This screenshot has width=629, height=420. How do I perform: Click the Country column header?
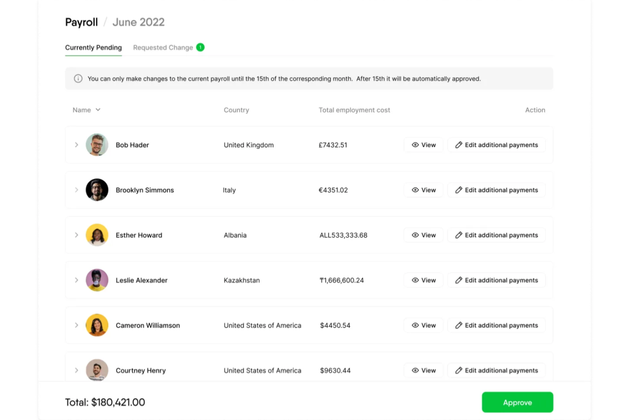(236, 110)
